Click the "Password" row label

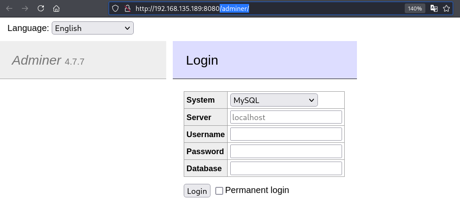[205, 151]
